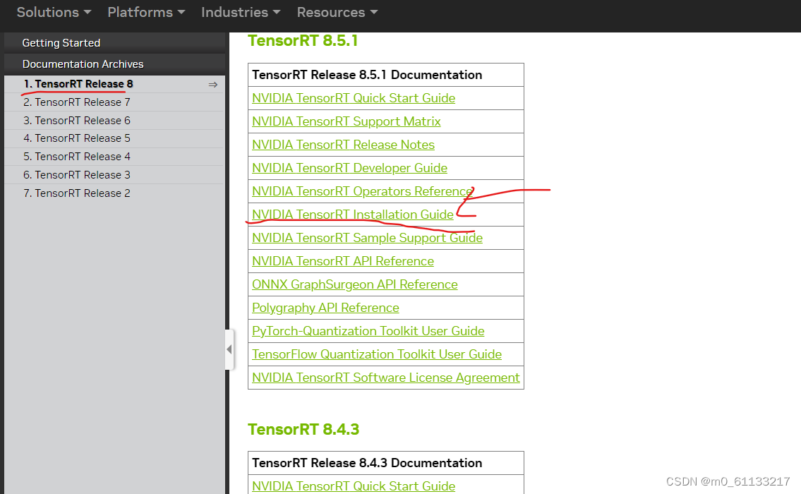Open NVIDIA TensorRT Software License Agreement link

pyautogui.click(x=386, y=378)
